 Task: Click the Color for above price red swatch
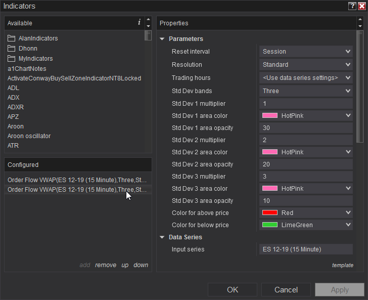(270, 213)
